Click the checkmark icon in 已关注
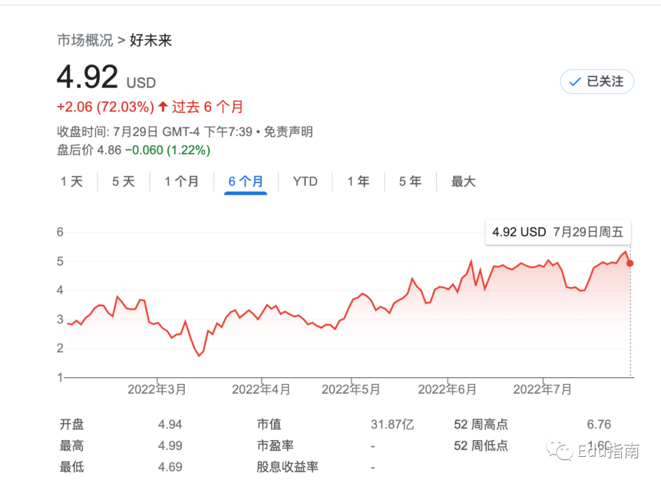The image size is (661, 480). [575, 82]
